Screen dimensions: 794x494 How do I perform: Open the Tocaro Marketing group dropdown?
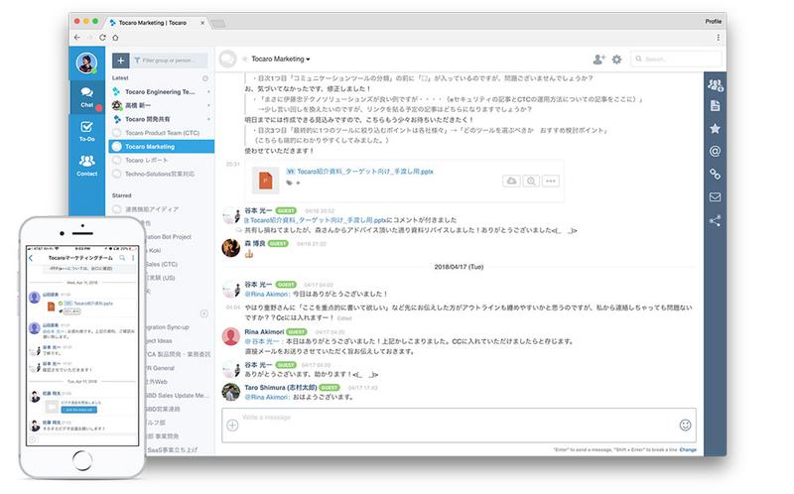(x=281, y=60)
